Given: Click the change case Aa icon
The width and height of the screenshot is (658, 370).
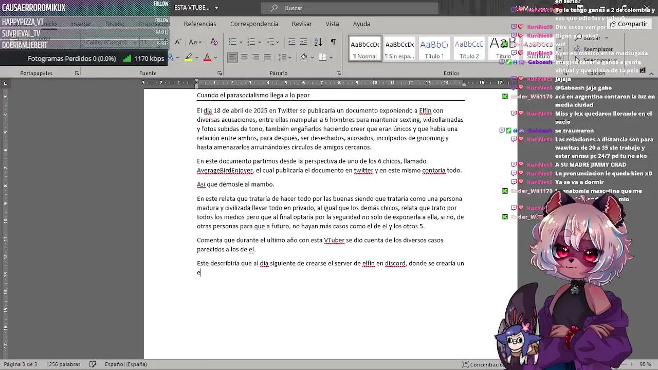Looking at the screenshot, I should (193, 42).
